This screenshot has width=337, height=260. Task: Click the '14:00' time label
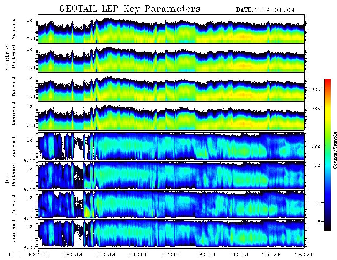point(238,255)
